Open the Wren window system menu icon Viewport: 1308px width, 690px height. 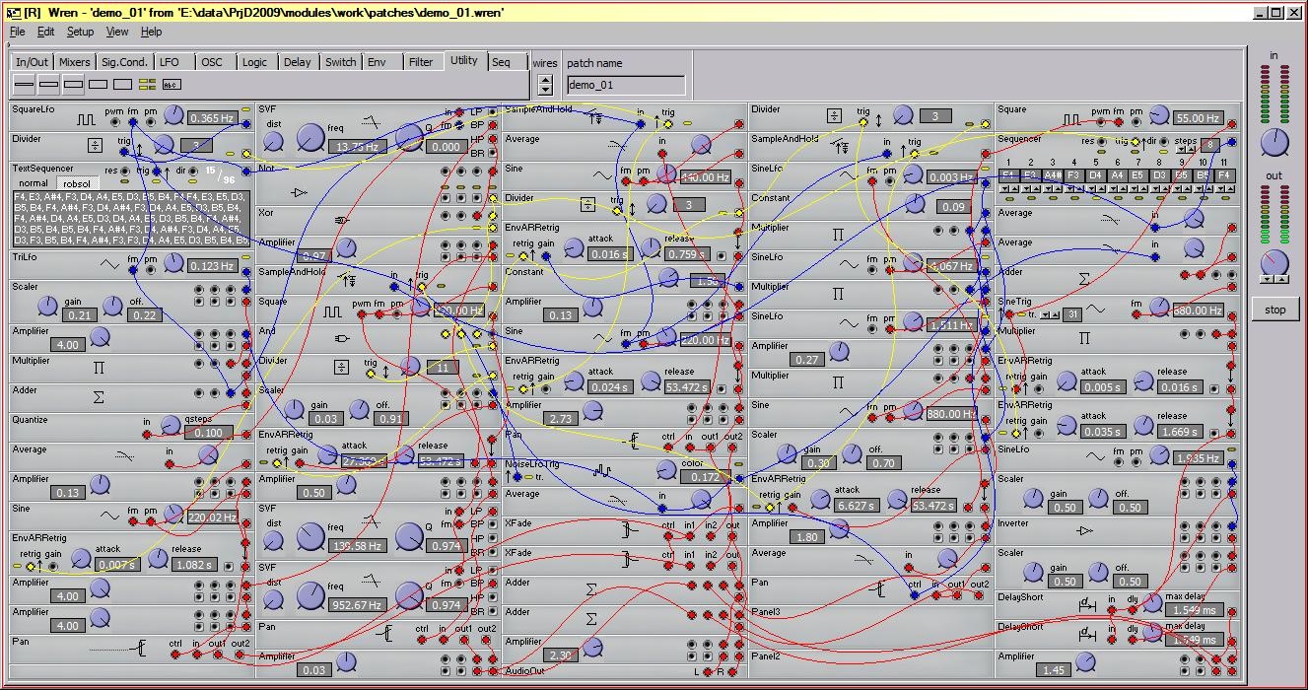point(13,12)
